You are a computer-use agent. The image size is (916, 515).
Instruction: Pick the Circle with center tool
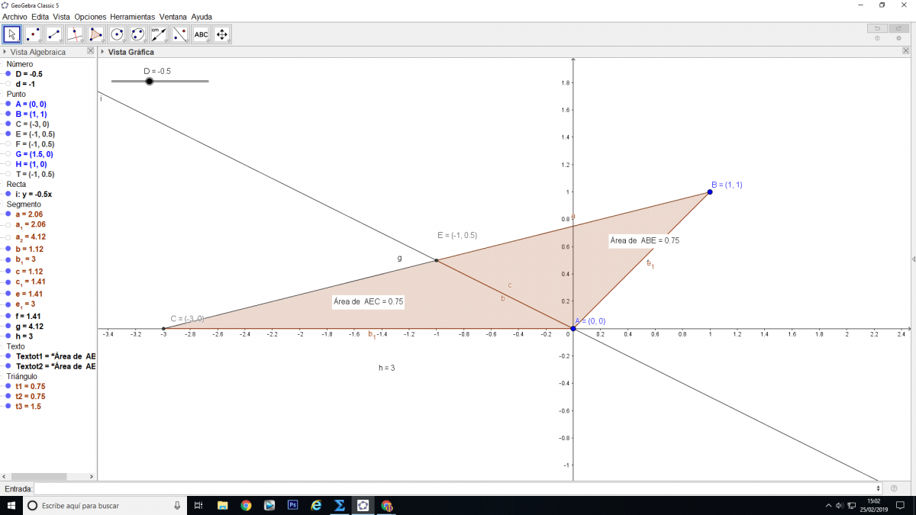(x=117, y=34)
